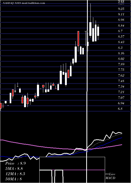The height and width of the screenshot is (183, 131).
Task: Click the 8.7 price axis label
Action: [x=120, y=31]
